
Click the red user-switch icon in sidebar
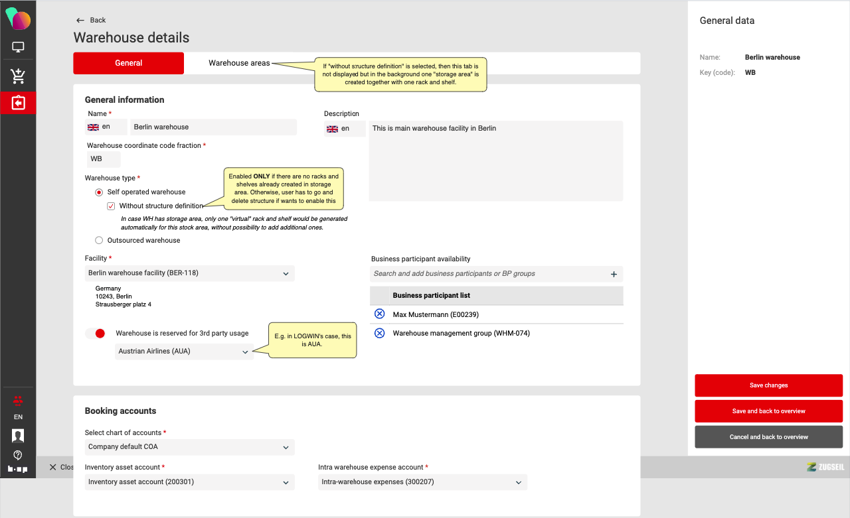(x=18, y=400)
